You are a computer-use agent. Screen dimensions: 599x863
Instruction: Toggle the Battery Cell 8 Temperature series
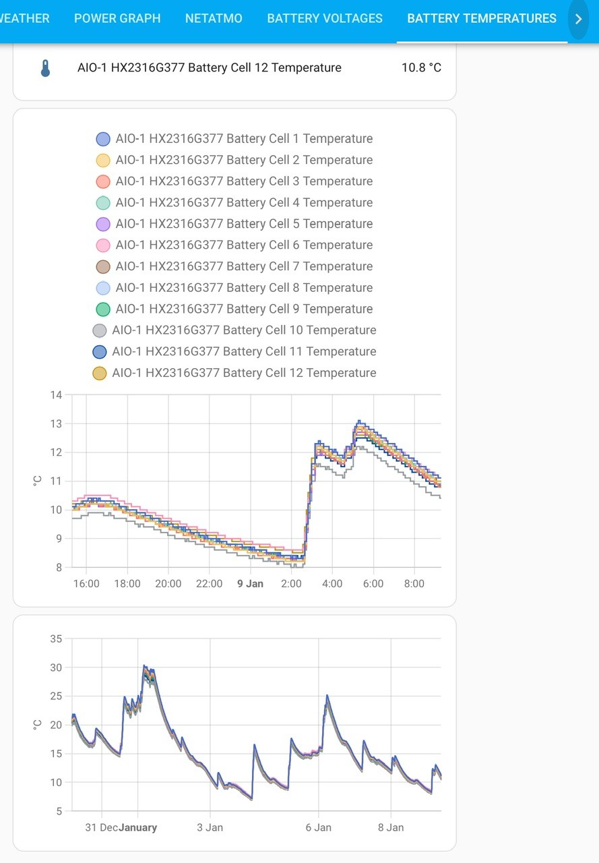[x=234, y=288]
